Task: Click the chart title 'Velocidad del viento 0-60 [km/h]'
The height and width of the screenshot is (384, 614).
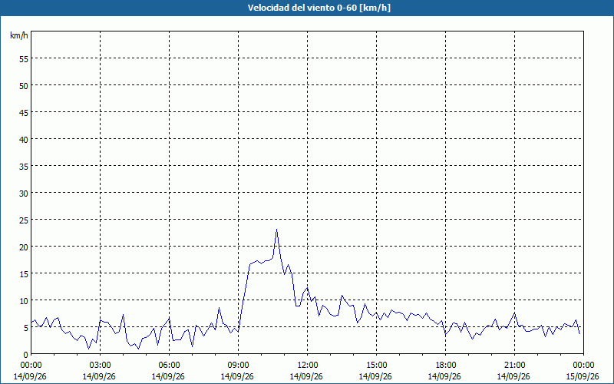Action: click(319, 8)
